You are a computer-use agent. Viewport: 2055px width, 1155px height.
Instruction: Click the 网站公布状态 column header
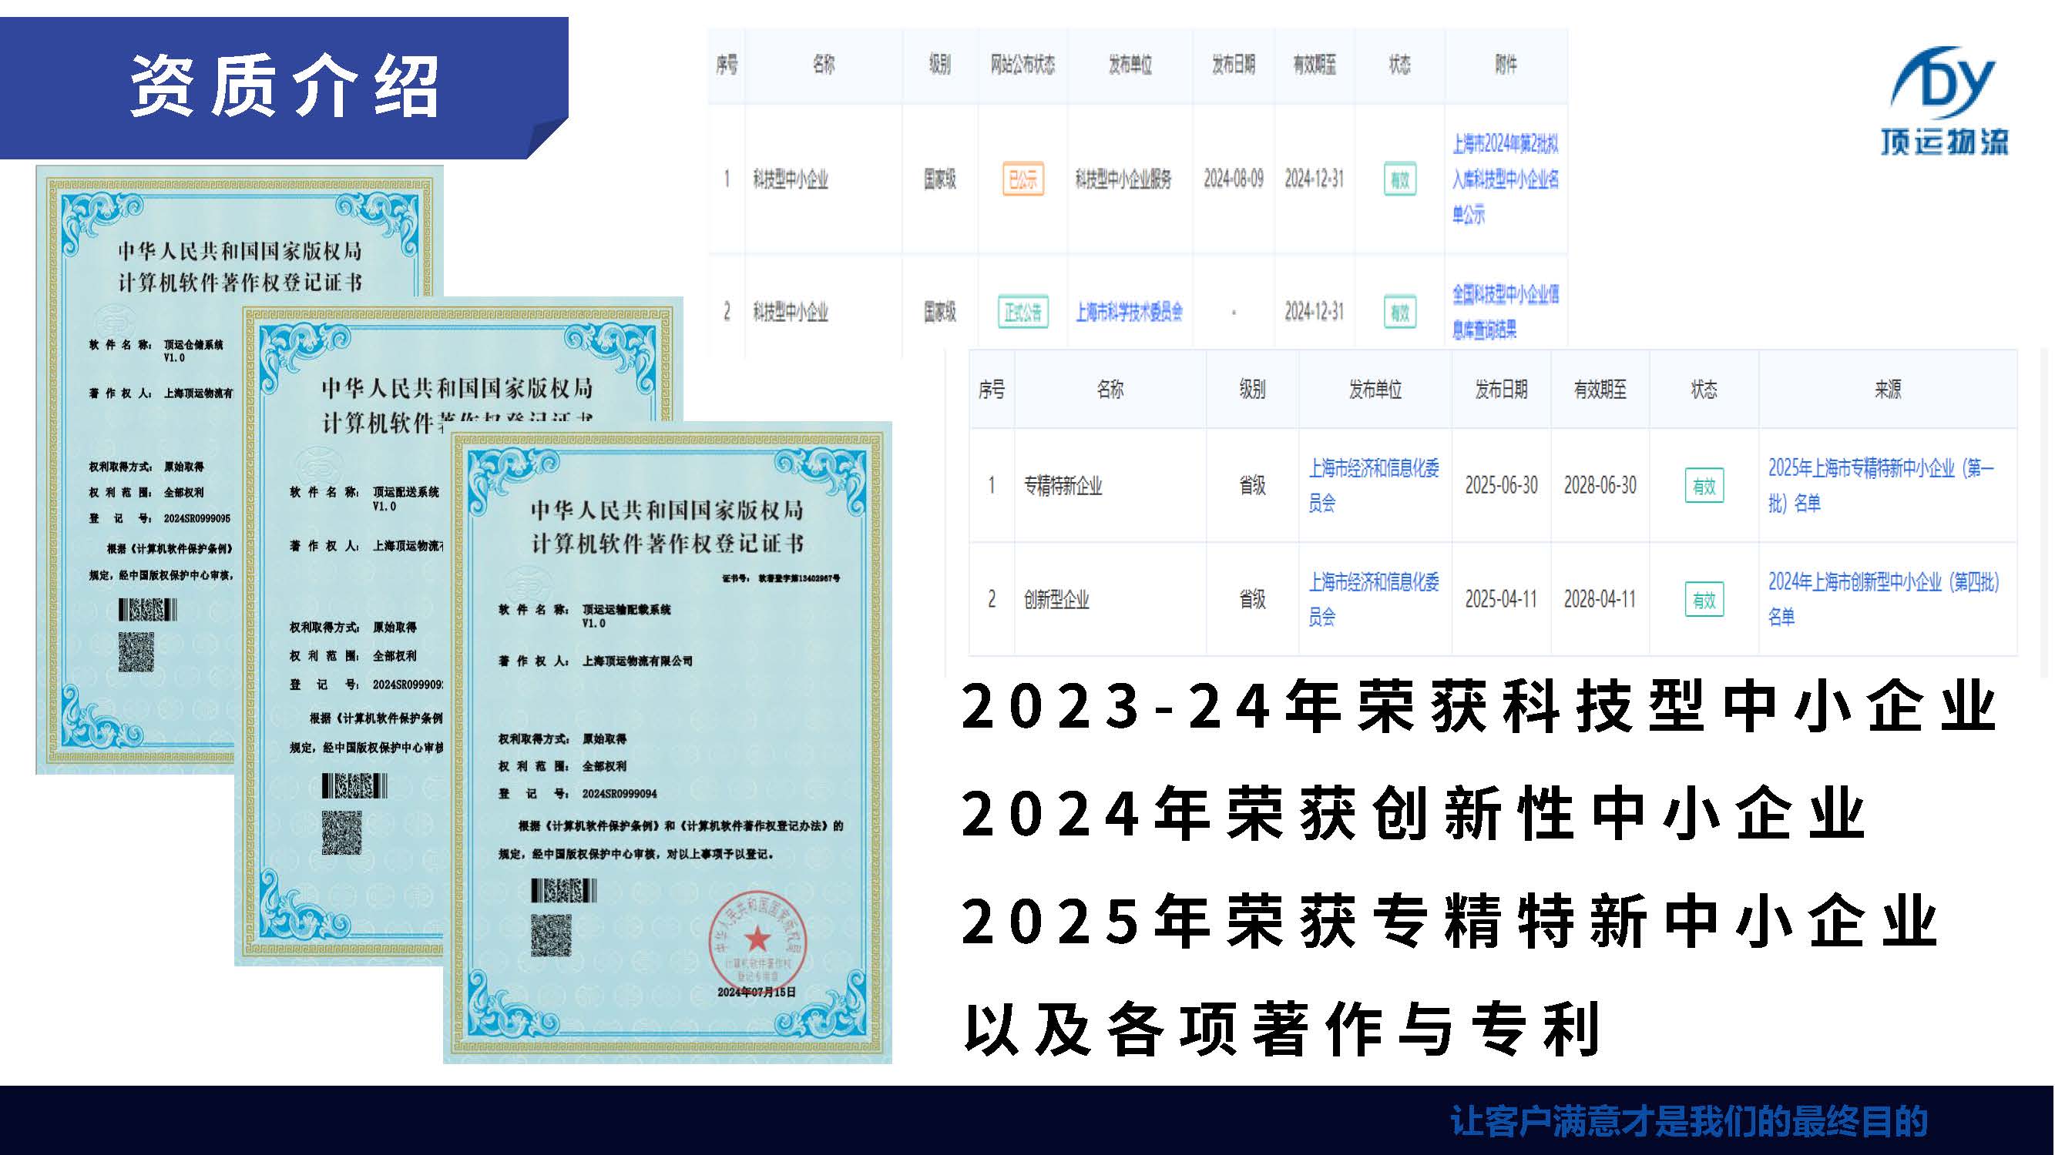pyautogui.click(x=1022, y=65)
